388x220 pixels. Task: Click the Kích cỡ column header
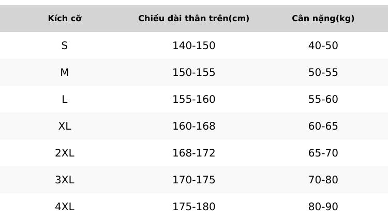pos(65,18)
